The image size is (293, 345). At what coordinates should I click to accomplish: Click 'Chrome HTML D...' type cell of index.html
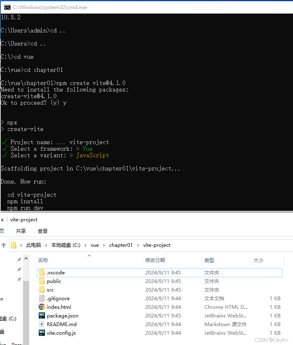point(226,307)
